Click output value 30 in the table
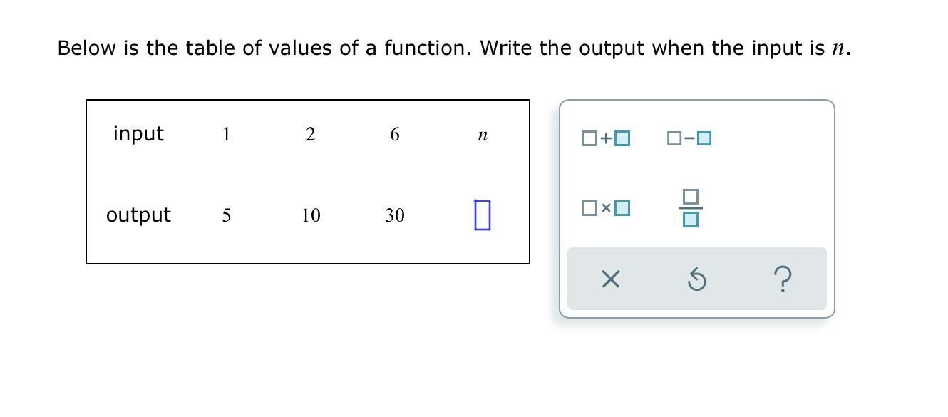The width and height of the screenshot is (948, 417). (394, 215)
